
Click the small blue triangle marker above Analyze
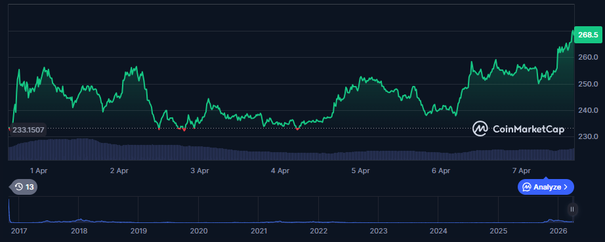click(x=545, y=178)
